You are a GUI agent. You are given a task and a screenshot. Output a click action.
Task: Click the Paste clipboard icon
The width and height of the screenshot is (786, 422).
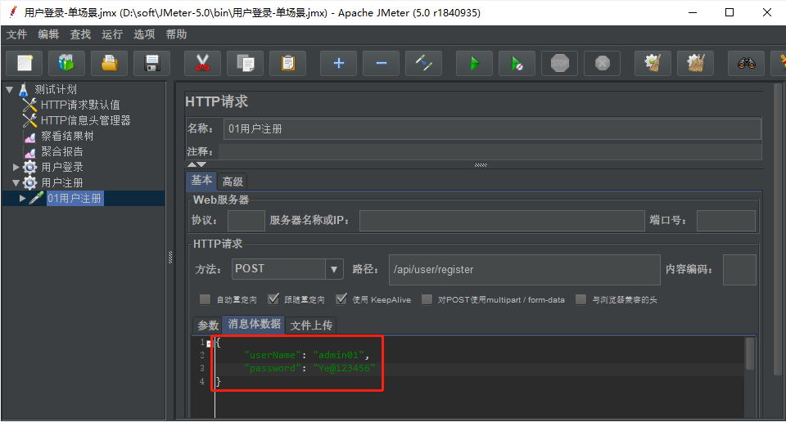pos(287,63)
